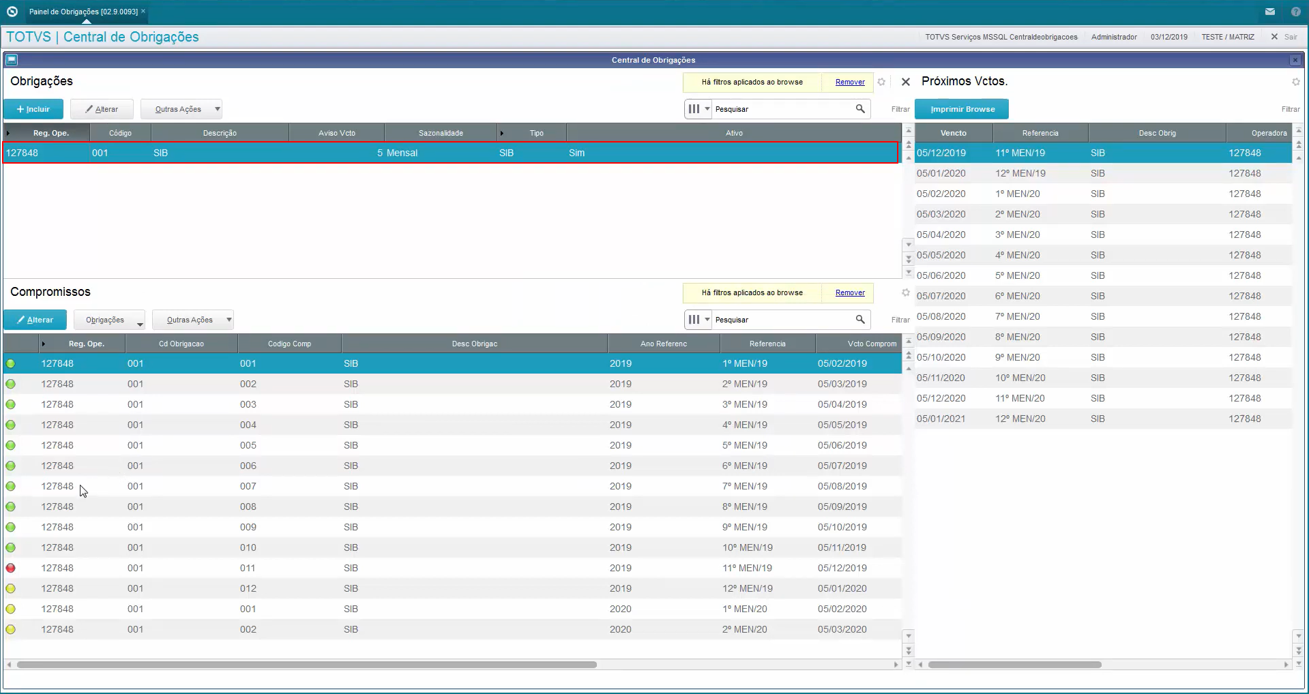
Task: Open columns selector in Obrigações search
Action: pyautogui.click(x=699, y=109)
